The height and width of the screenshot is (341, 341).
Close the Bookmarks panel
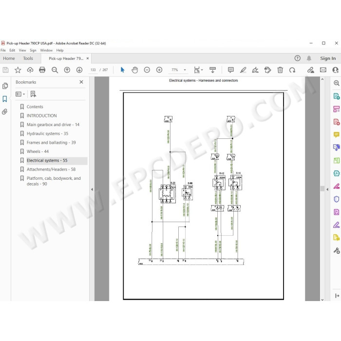pyautogui.click(x=81, y=82)
